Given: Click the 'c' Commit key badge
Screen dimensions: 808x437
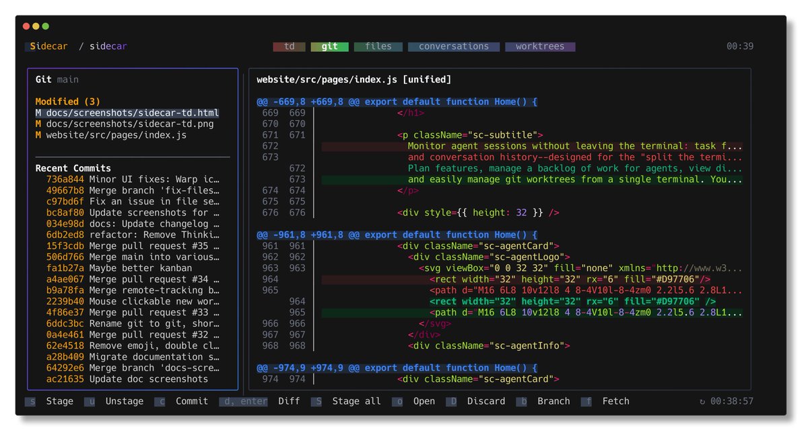Looking at the screenshot, I should coord(160,401).
